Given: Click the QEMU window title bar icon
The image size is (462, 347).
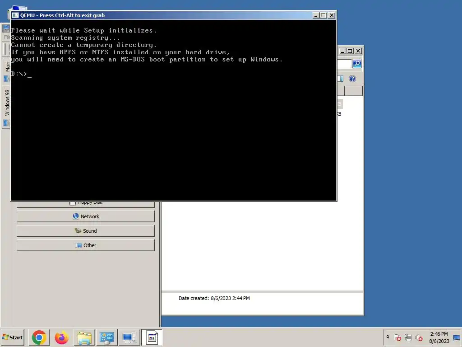Looking at the screenshot, I should tap(15, 15).
